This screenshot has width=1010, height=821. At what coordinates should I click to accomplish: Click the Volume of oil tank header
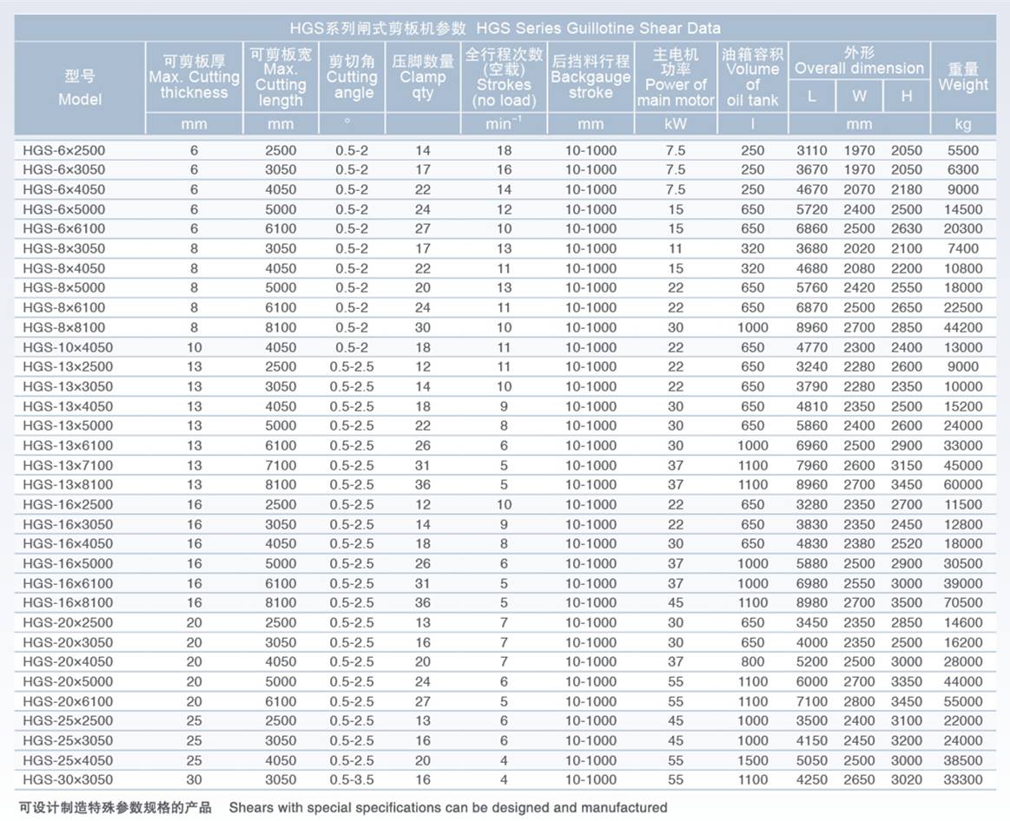coord(752,77)
